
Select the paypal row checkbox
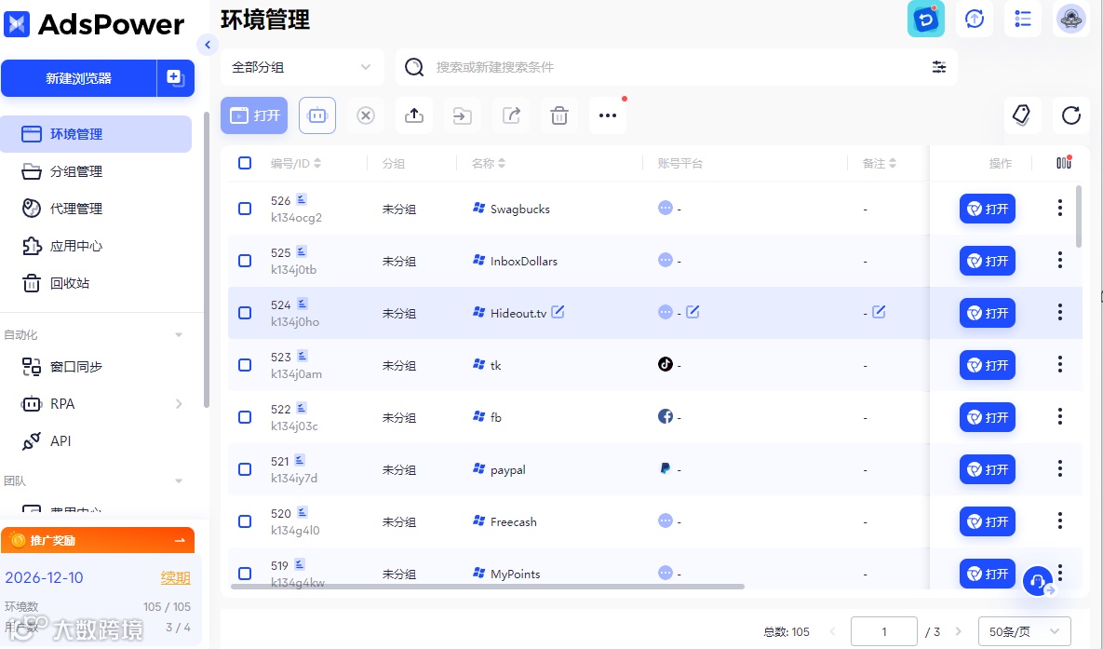[245, 468]
